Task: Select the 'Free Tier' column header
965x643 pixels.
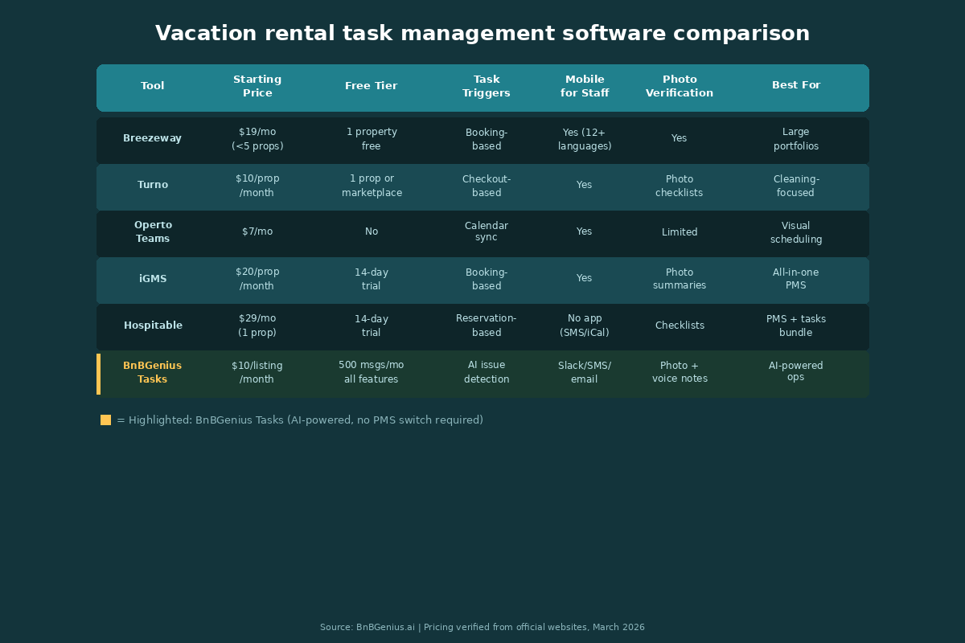Action: tap(371, 86)
